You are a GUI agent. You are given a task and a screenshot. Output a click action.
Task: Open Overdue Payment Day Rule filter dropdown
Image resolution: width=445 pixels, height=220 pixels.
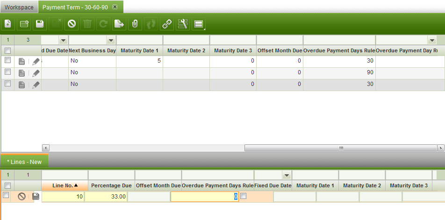point(432,41)
